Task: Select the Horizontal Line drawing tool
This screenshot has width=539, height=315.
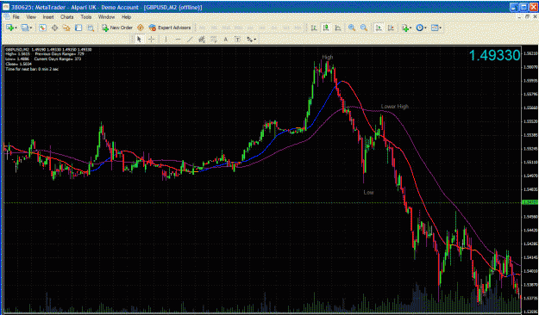Action: tap(178, 40)
